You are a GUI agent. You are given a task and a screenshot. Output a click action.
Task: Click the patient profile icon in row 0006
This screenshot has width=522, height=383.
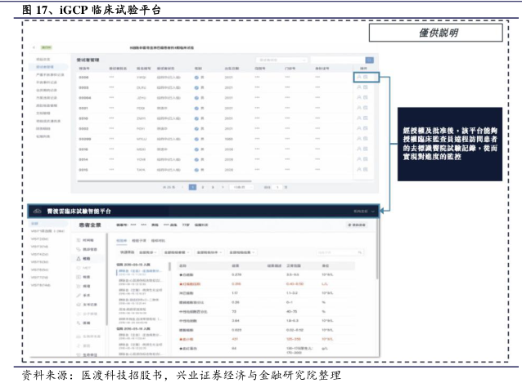coord(358,76)
